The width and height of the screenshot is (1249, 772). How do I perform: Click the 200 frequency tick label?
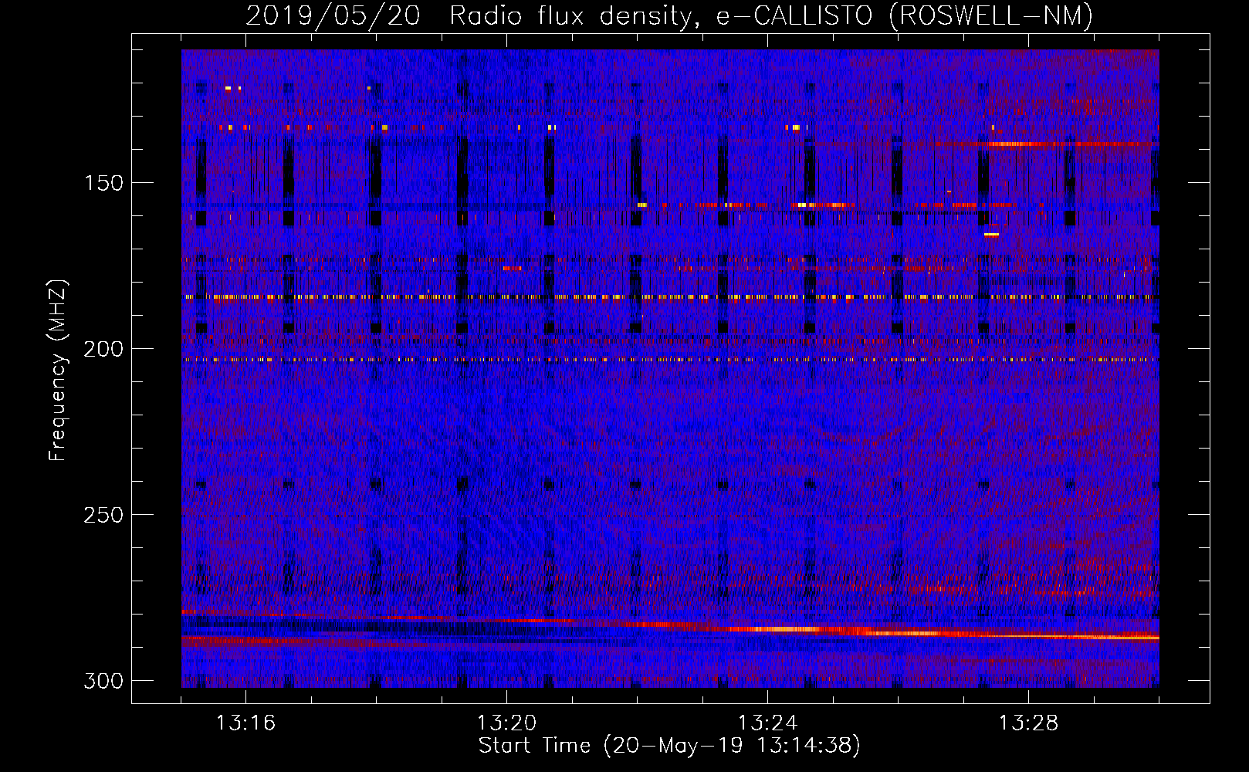[103, 349]
